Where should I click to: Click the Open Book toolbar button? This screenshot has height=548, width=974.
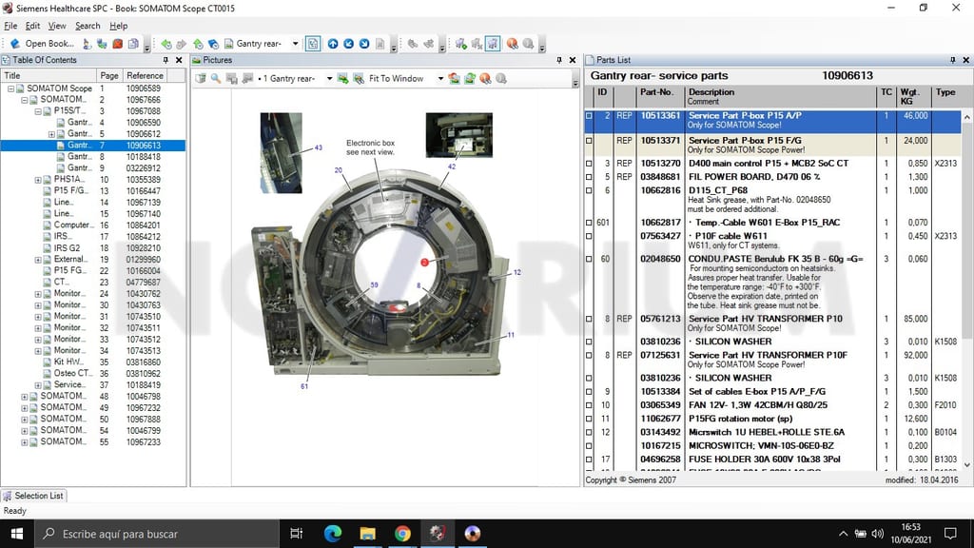[x=42, y=44]
